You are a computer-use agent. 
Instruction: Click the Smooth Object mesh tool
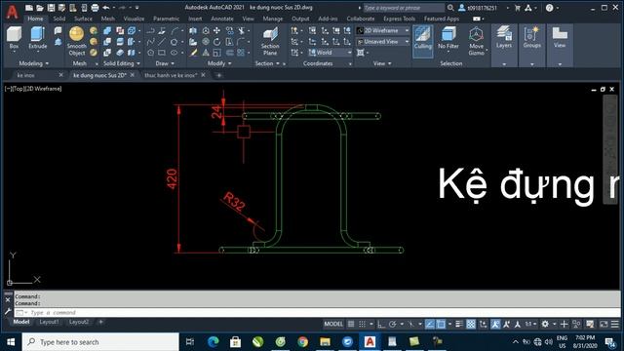coord(76,41)
